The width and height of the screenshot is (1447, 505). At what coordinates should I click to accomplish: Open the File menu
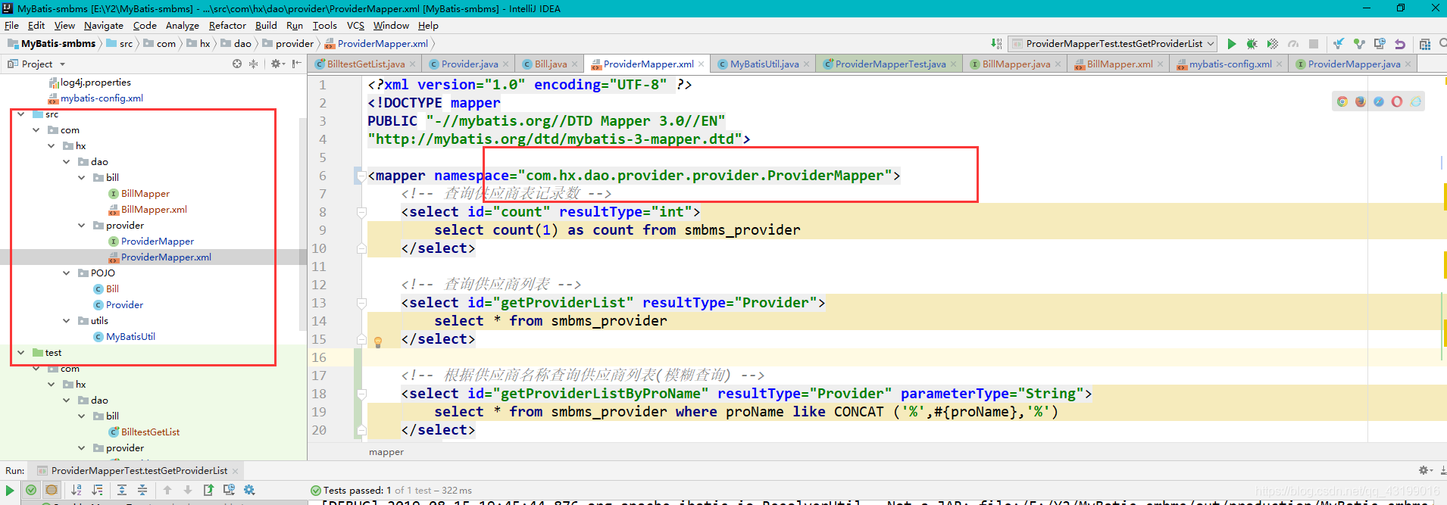pos(11,26)
